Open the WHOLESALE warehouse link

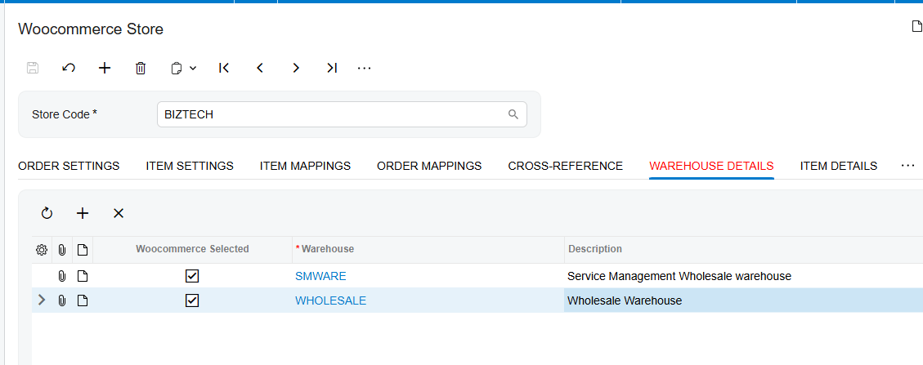pyautogui.click(x=331, y=300)
